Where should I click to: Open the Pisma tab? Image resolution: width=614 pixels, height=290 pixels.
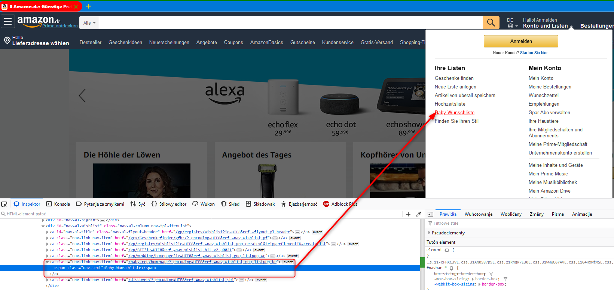[x=558, y=214]
